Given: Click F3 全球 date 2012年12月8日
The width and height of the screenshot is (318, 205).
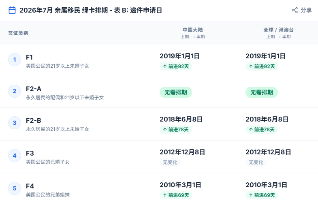Looking at the screenshot, I should [x=268, y=152].
